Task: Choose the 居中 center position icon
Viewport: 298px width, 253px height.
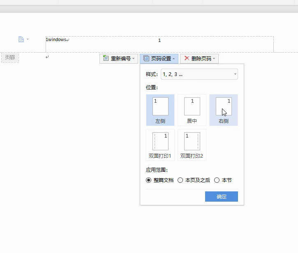Action: click(192, 106)
